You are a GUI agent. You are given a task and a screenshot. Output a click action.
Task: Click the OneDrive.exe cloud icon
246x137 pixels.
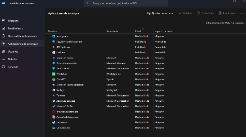pyautogui.click(x=54, y=128)
